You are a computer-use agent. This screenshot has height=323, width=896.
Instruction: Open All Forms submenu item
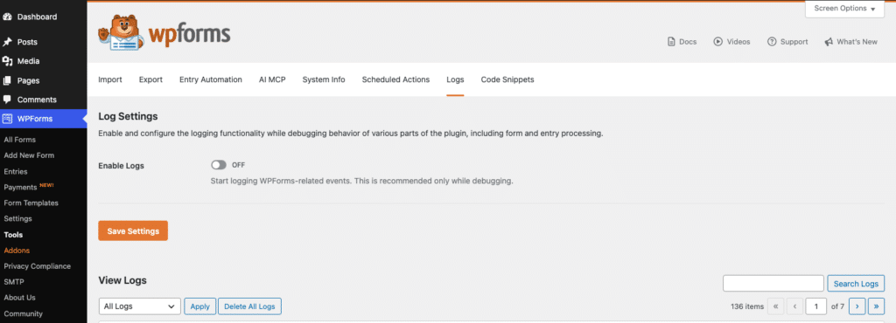coord(20,140)
